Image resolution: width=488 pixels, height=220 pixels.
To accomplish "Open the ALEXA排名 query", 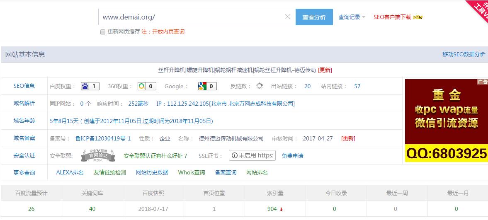I will [70, 172].
